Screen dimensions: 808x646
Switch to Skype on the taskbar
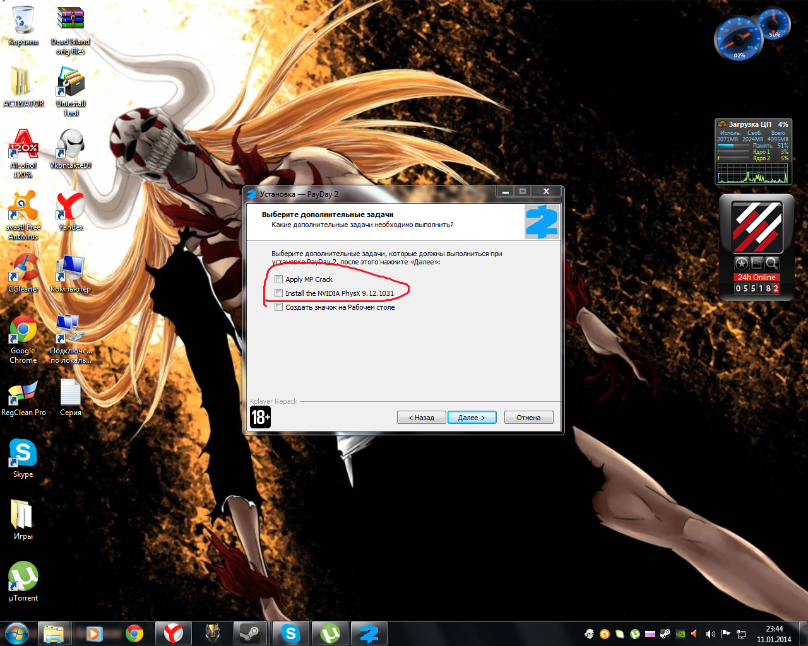tap(290, 633)
